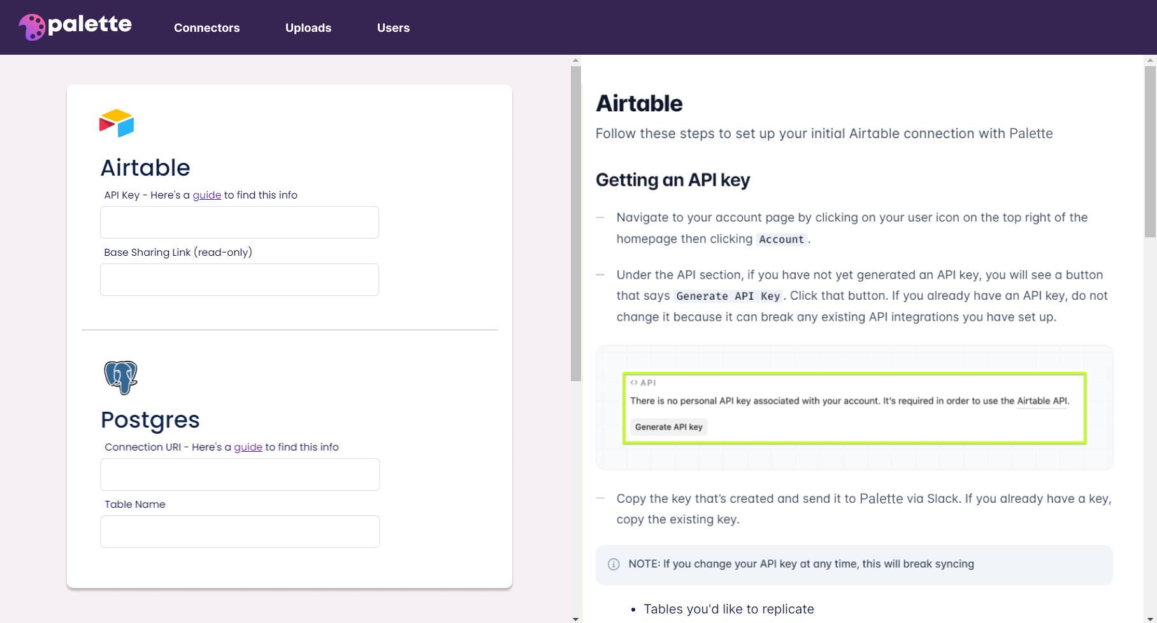Click the 'NOTE: If you change your API key' text
This screenshot has height=623, width=1157.
coord(801,564)
